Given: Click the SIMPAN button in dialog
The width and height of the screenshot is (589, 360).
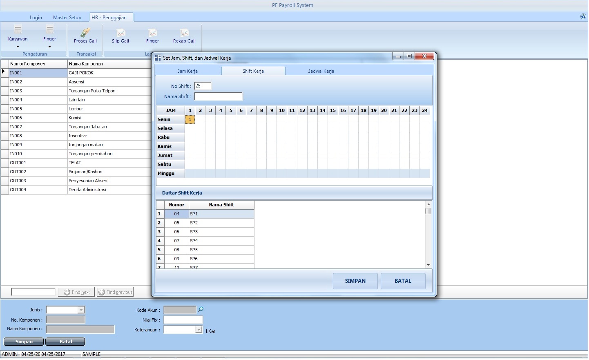Looking at the screenshot, I should (x=355, y=281).
